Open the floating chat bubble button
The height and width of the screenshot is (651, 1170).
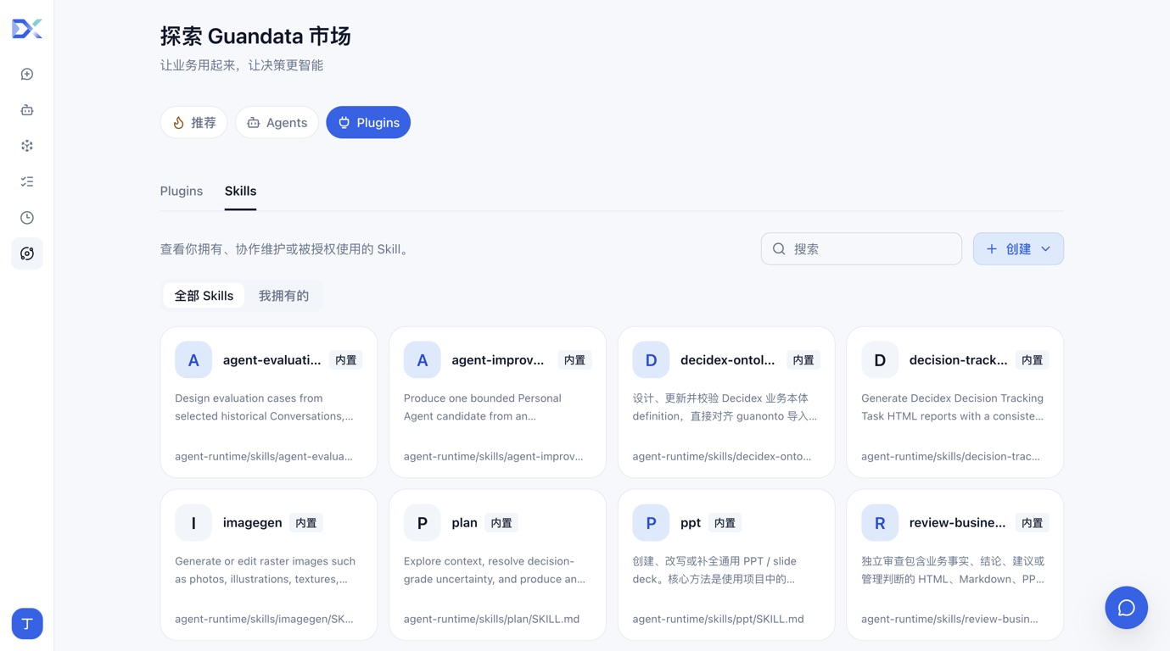[1126, 608]
